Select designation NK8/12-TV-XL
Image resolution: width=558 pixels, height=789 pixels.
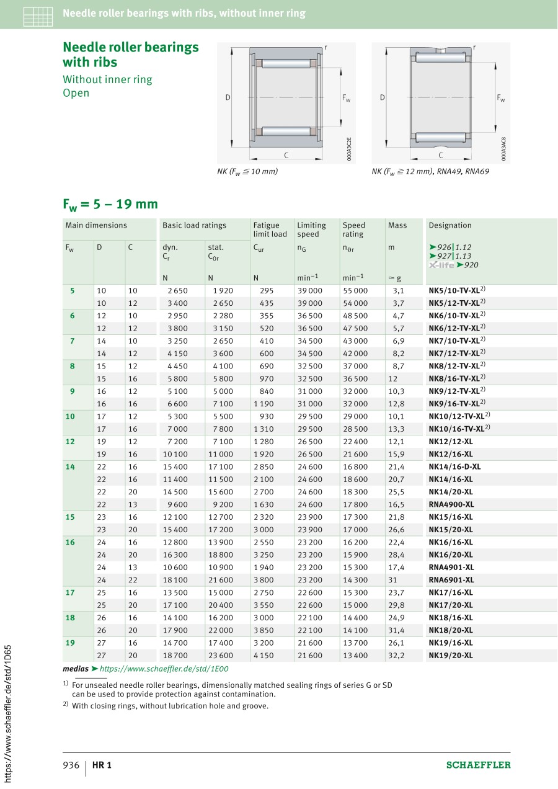coord(457,366)
